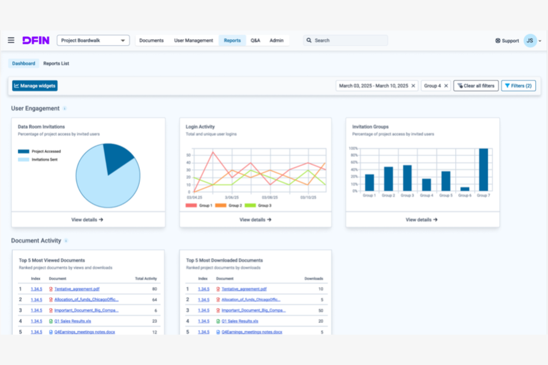
Task: Click Clear all filters
Action: coord(476,85)
